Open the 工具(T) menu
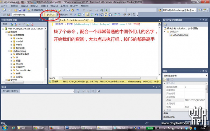Image resolution: width=210 pixels, height=131 pixels. click(64, 6)
